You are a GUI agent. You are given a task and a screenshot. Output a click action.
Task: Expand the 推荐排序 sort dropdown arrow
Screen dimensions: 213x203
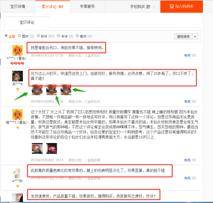pos(195,36)
